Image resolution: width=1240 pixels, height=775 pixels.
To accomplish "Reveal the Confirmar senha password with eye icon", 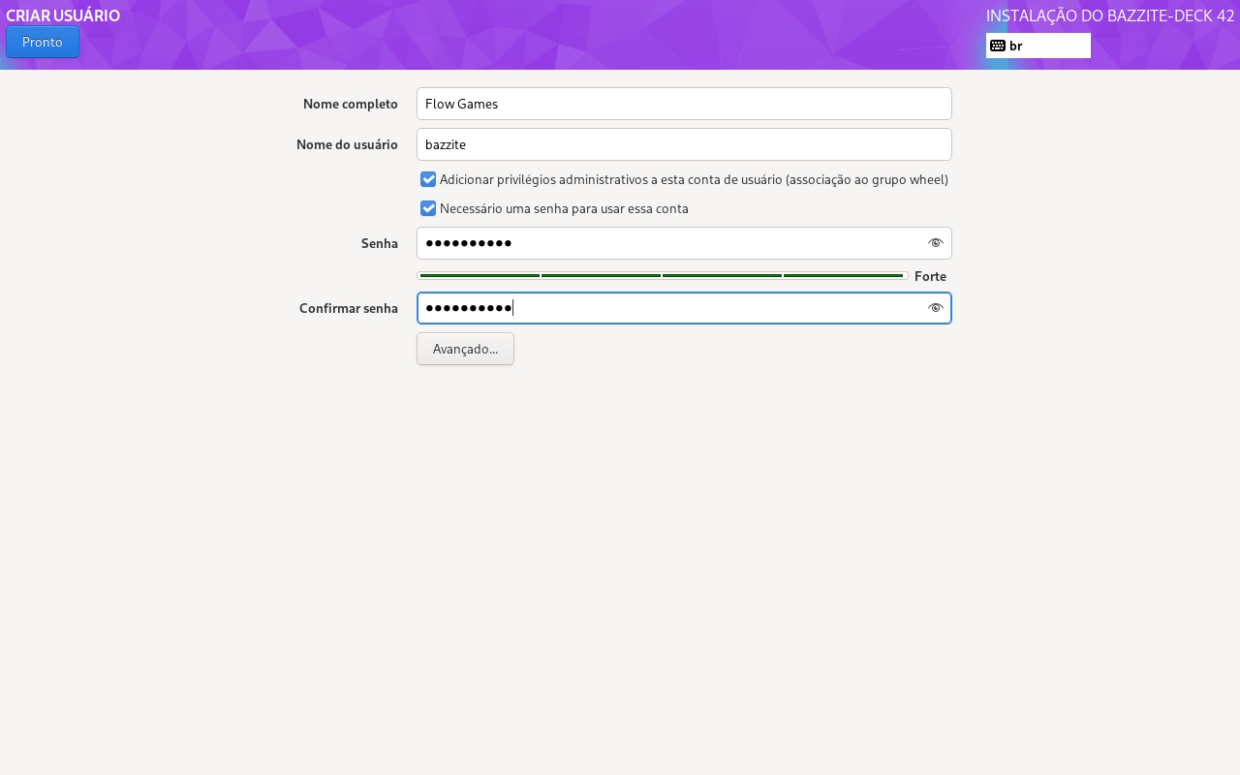I will click(x=935, y=308).
